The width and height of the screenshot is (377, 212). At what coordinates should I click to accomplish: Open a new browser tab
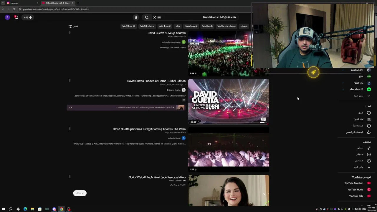78,3
